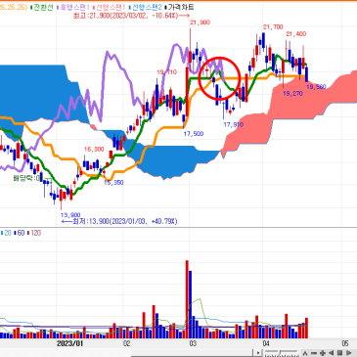
Task: Select the 선행스팬2 legend label
Action: click(146, 7)
